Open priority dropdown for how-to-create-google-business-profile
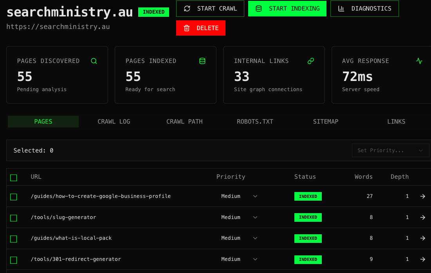This screenshot has width=431, height=273. 239,196
